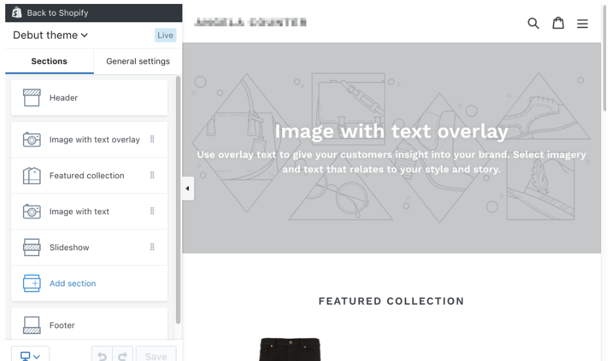This screenshot has height=361, width=614.
Task: Click the sections panel scrollbar
Action: pyautogui.click(x=178, y=199)
